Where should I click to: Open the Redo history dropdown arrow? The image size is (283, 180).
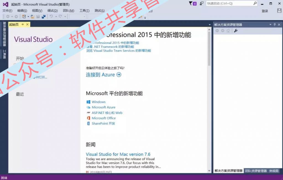[65, 17]
